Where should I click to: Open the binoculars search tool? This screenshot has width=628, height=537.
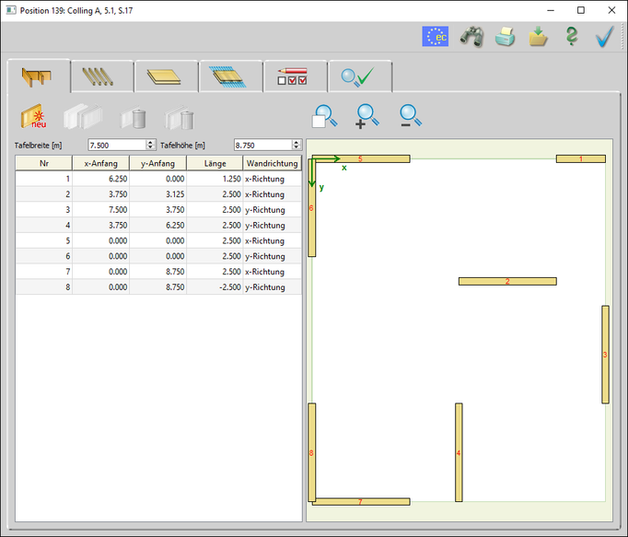click(471, 37)
